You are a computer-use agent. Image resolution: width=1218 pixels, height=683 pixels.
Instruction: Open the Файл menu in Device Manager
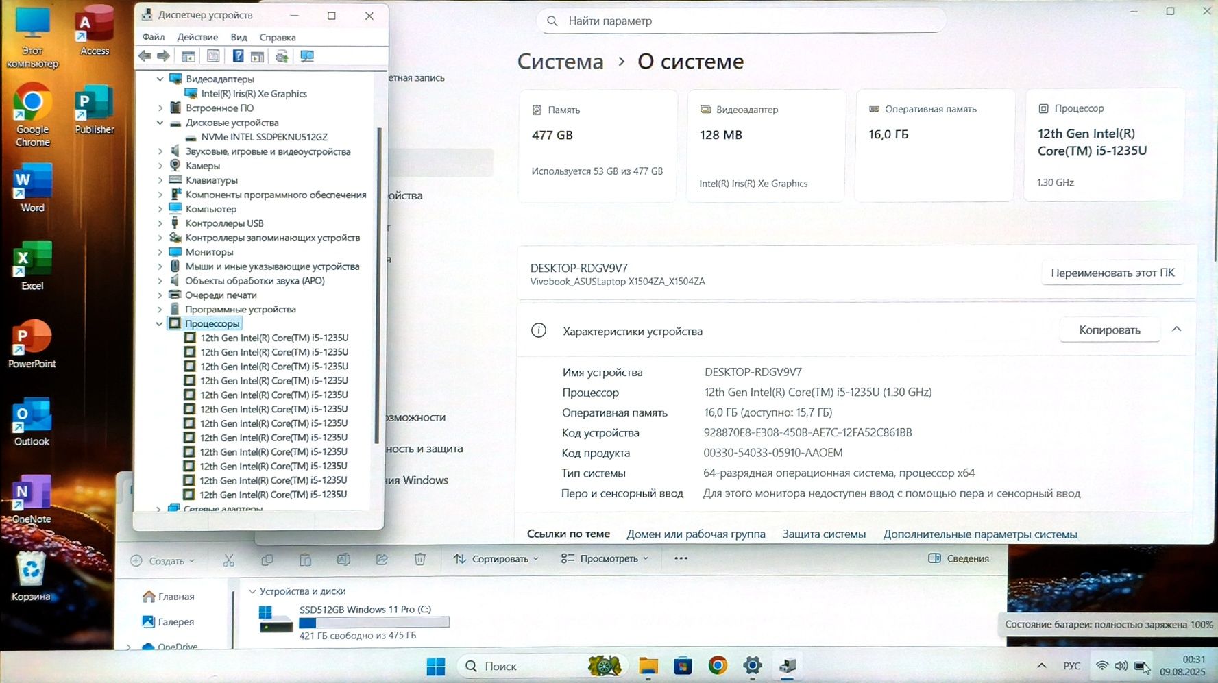click(154, 37)
